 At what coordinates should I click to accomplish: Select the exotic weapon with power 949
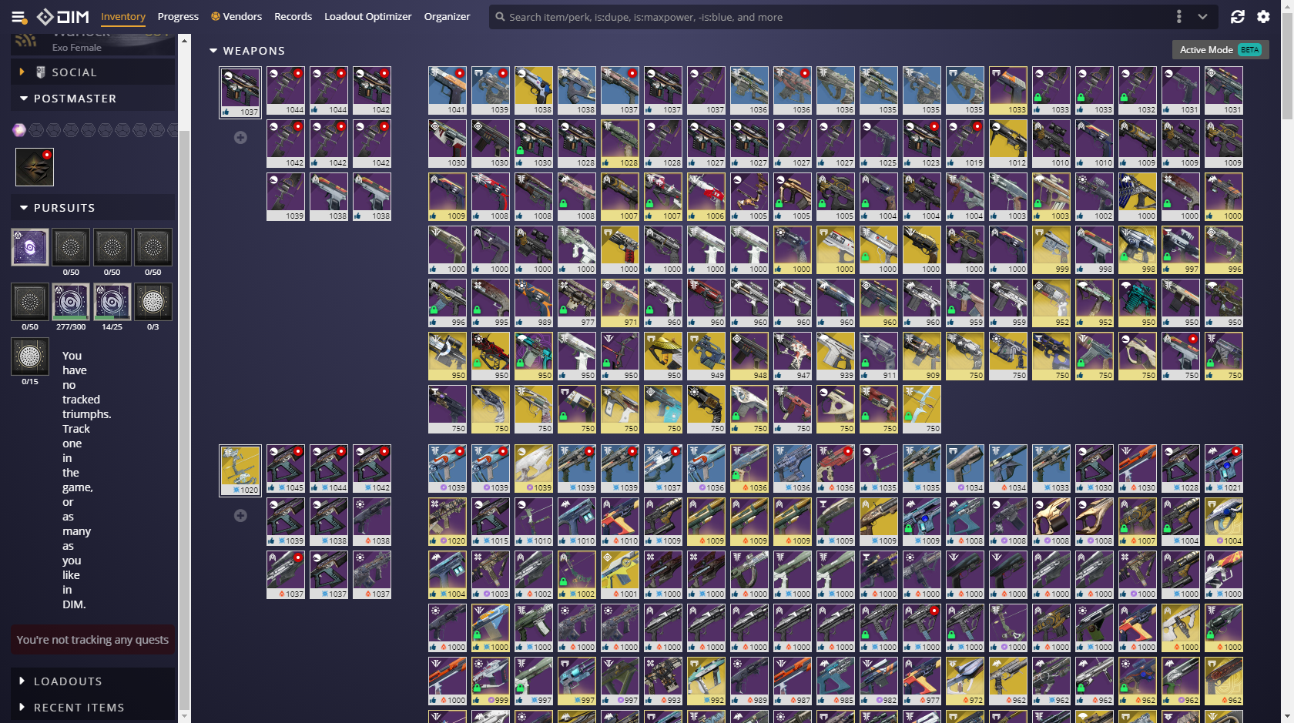[x=706, y=356]
